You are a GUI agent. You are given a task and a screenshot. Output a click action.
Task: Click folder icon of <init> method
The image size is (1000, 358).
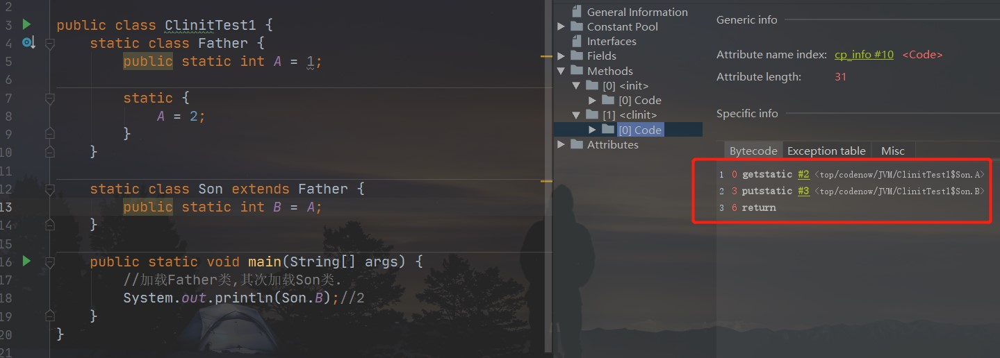coord(592,85)
